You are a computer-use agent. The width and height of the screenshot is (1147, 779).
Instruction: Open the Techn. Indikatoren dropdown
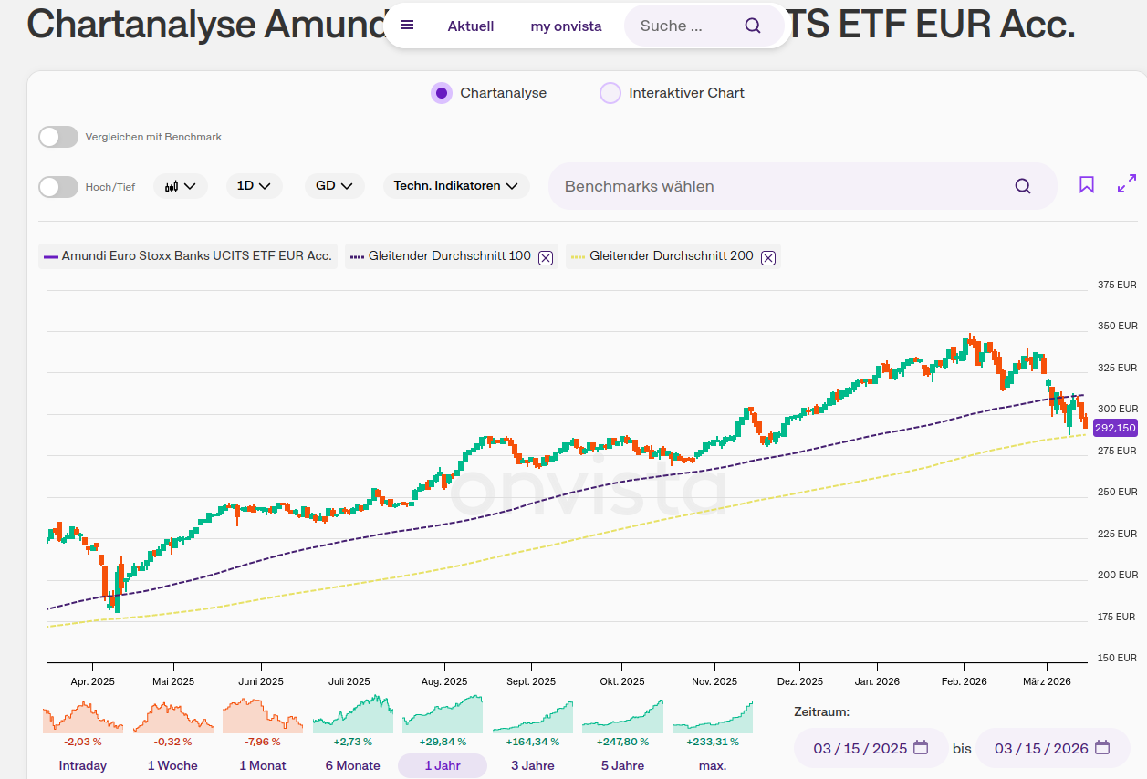[x=456, y=186]
